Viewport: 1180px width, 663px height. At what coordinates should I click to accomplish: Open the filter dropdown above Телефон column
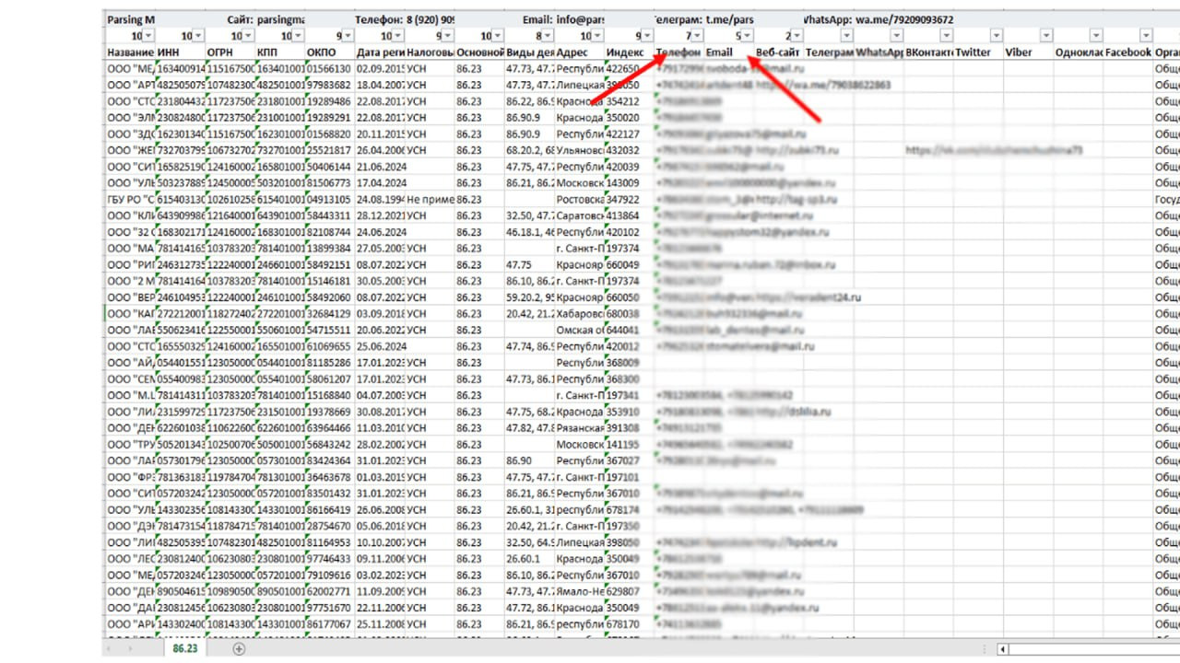696,35
